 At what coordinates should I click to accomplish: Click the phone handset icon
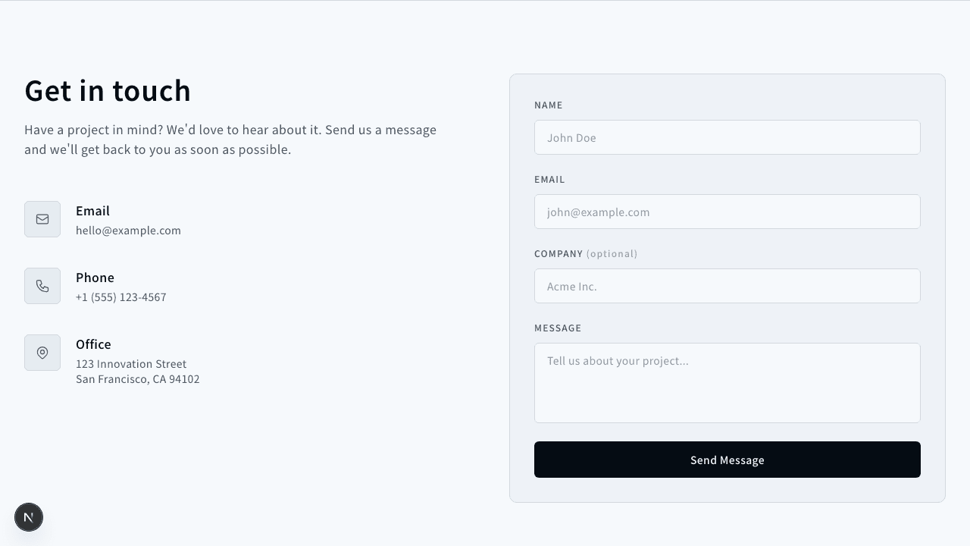tap(42, 286)
